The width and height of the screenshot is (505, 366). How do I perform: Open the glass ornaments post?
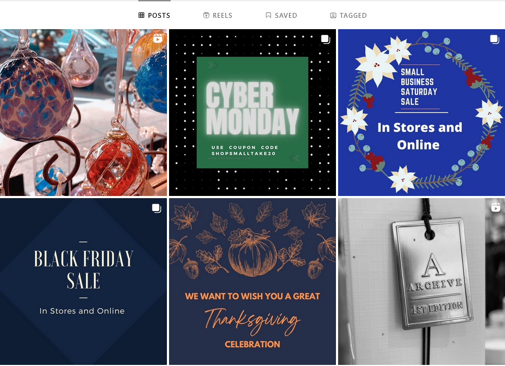(83, 112)
